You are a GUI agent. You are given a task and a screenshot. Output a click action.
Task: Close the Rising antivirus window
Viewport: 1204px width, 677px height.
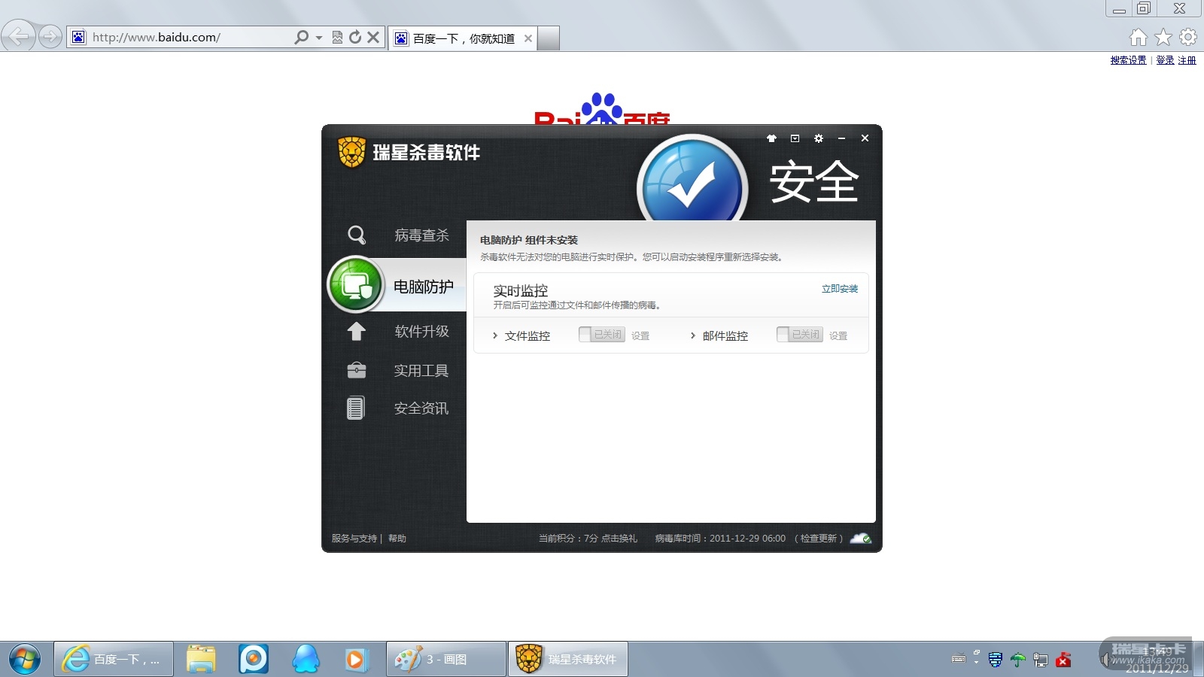coord(865,138)
